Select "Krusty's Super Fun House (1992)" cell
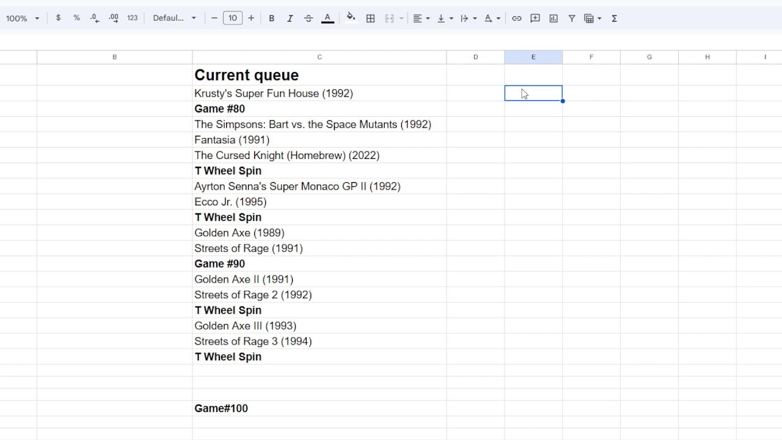782x440 pixels. (x=320, y=94)
